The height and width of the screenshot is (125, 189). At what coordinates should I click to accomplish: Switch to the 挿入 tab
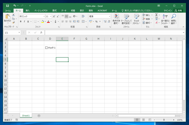click(x=28, y=11)
